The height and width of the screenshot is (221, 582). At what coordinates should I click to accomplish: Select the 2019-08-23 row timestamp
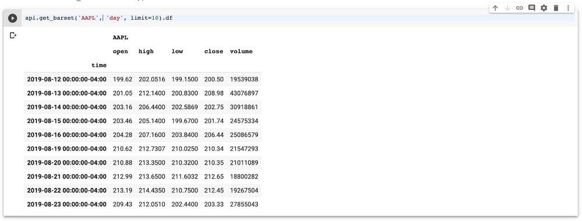coord(67,204)
